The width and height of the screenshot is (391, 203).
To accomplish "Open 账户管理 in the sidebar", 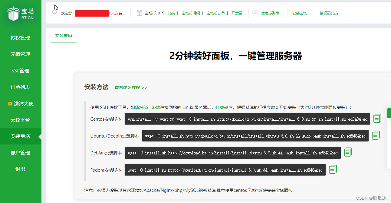I will [20, 153].
